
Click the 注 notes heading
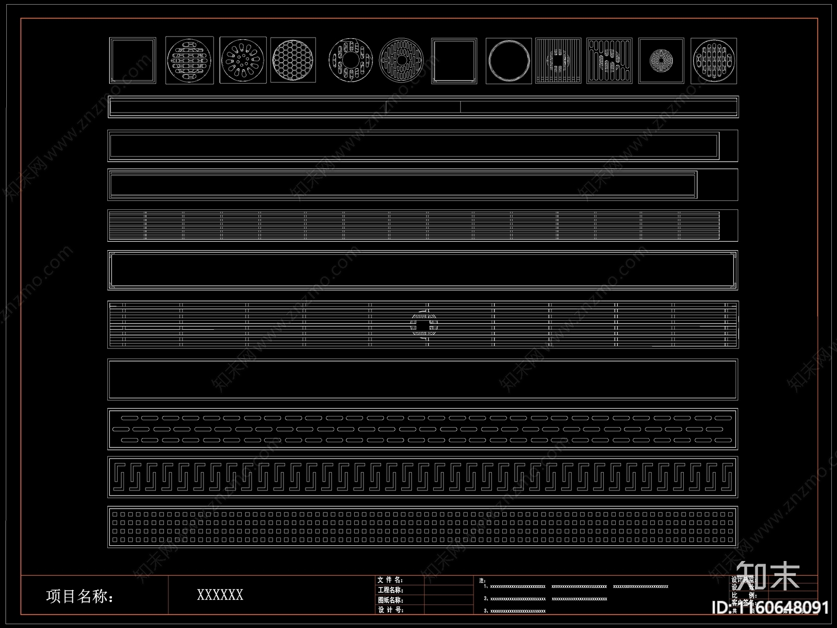(x=482, y=580)
